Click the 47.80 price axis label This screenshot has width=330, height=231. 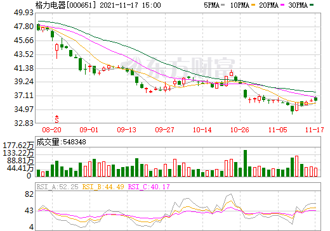click(x=24, y=27)
